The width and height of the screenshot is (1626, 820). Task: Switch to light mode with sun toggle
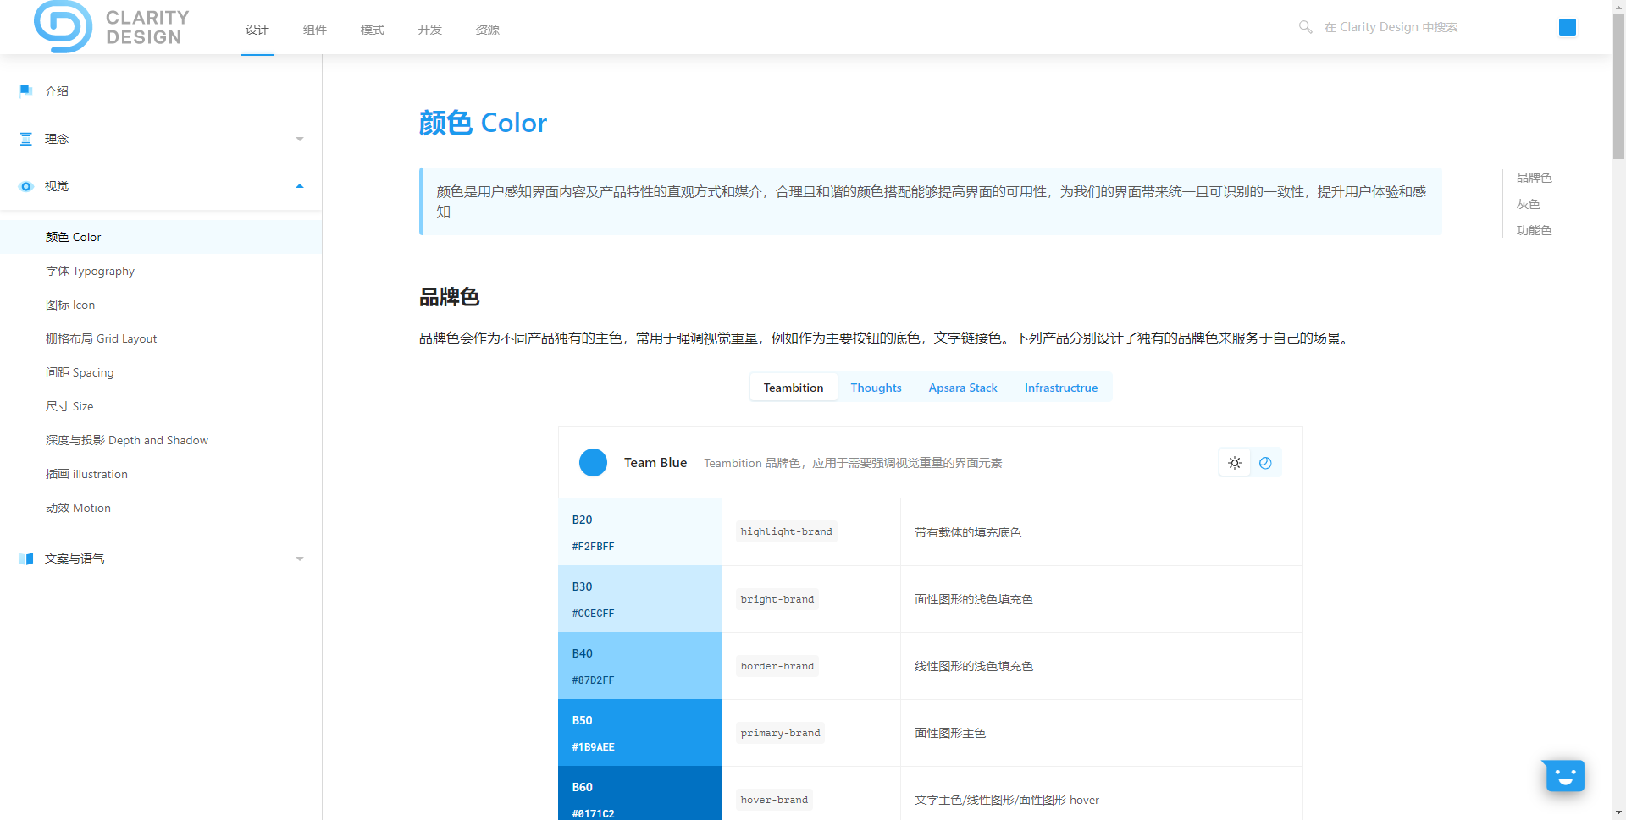click(1234, 463)
